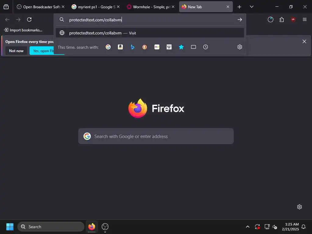Open Firefox application menu
The height and width of the screenshot is (234, 312).
pos(304,19)
